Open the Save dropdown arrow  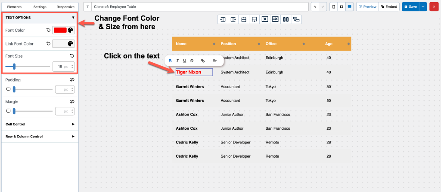(423, 7)
